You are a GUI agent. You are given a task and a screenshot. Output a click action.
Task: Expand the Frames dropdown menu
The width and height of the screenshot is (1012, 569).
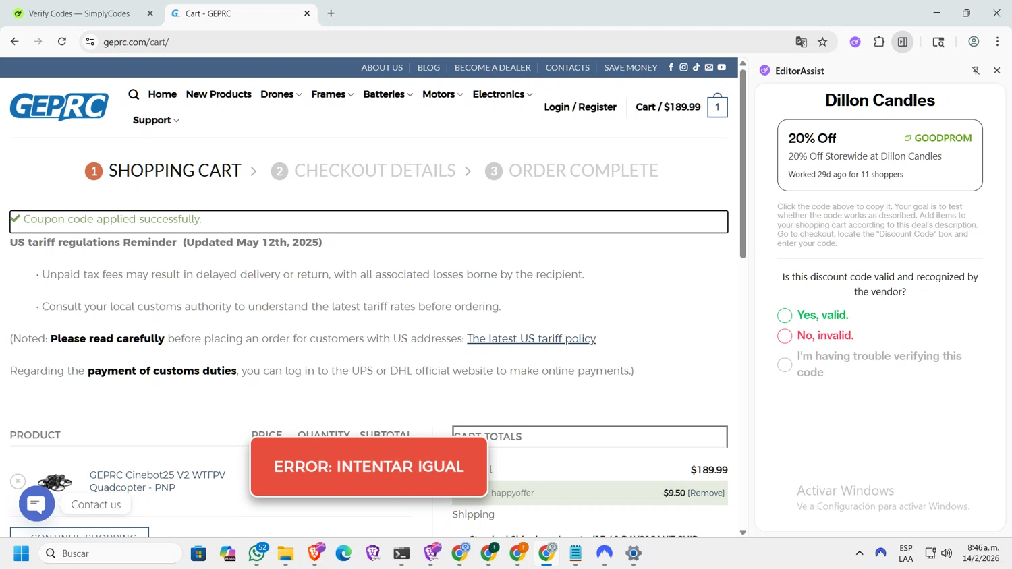[333, 94]
